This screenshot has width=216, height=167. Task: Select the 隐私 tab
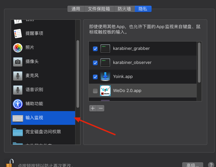tap(143, 9)
